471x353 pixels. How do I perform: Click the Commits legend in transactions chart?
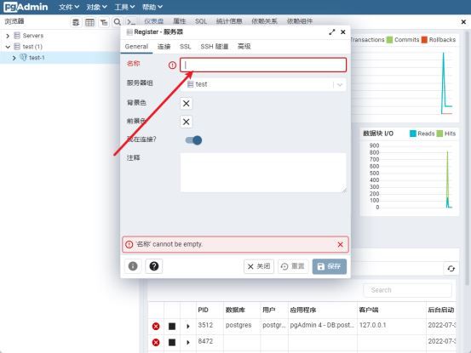(403, 40)
